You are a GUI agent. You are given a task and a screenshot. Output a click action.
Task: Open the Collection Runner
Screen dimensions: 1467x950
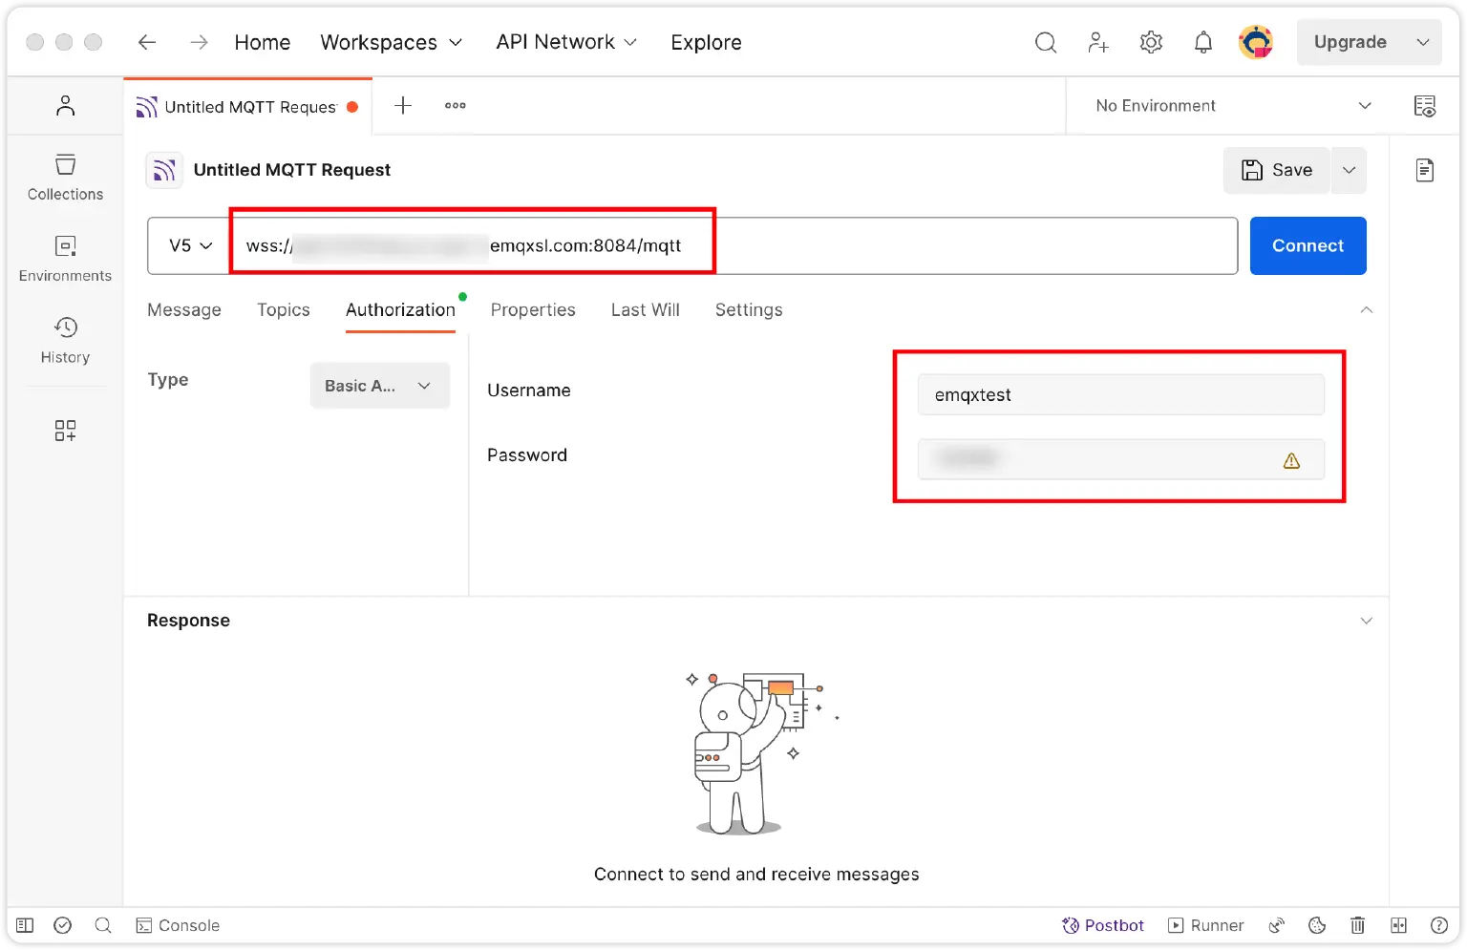pos(1205,925)
